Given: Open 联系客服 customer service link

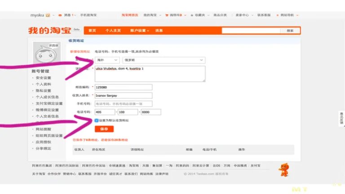Looking at the screenshot, I should [x=264, y=15].
